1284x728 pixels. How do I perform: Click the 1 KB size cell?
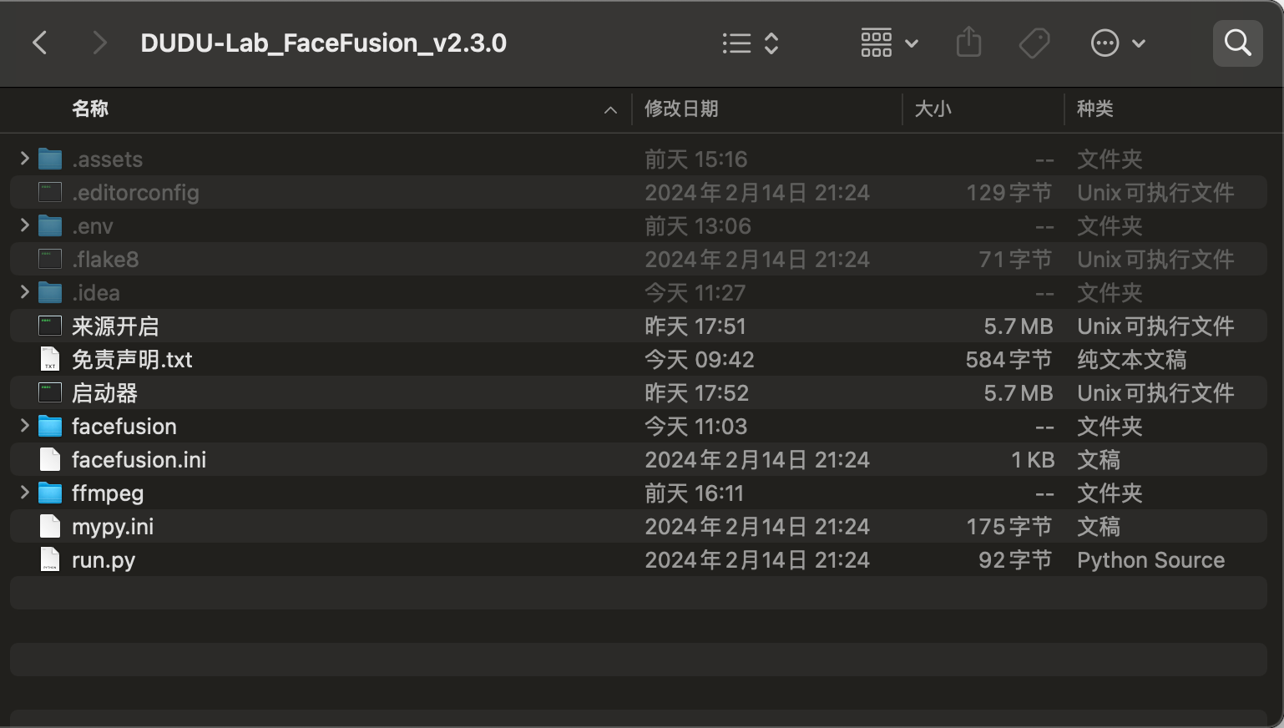tap(1033, 460)
